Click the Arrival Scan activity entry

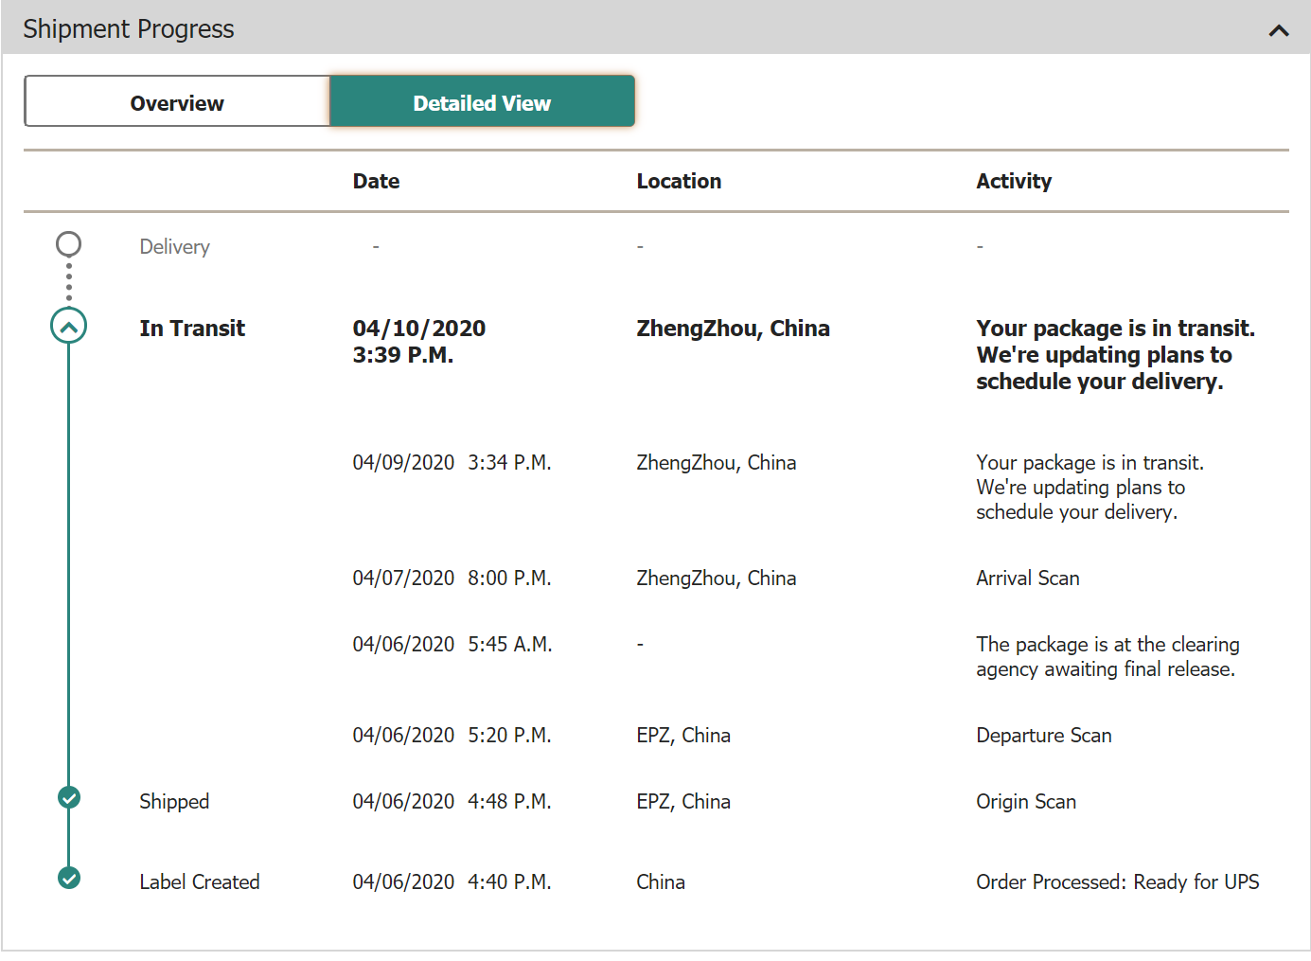click(1028, 578)
